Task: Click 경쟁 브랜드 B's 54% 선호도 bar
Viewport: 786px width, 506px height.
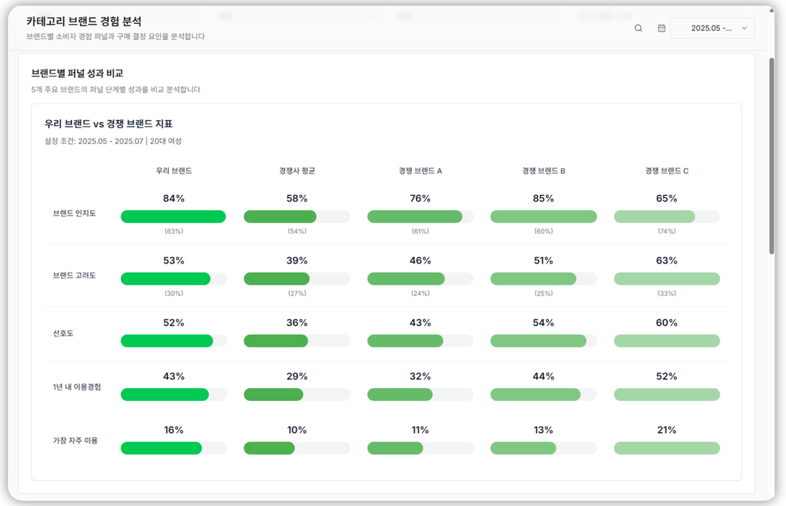Action: [x=539, y=341]
